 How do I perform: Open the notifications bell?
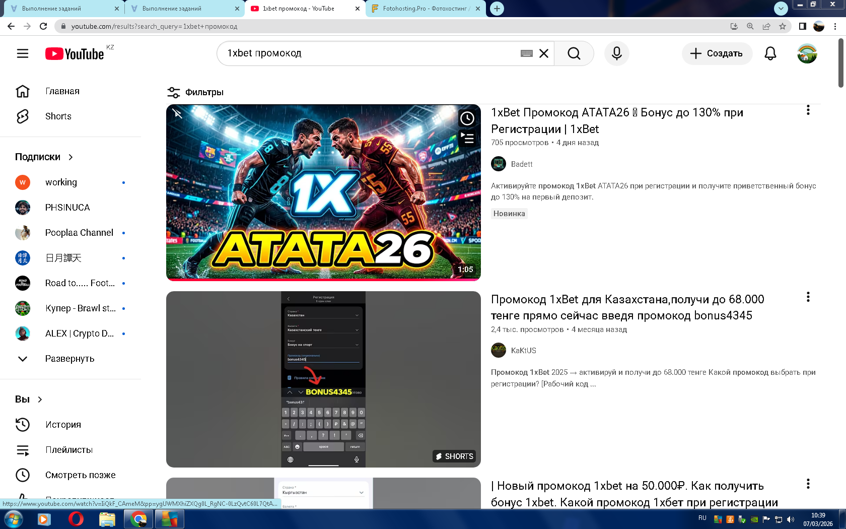tap(770, 53)
